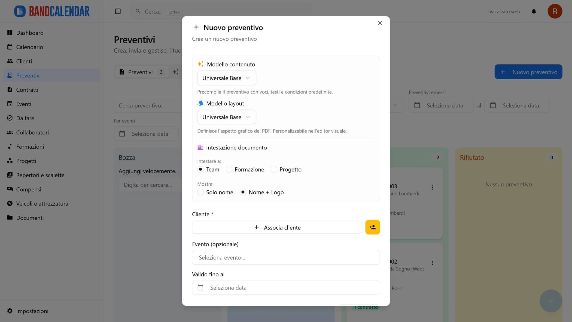Open options menu for the 003 quote card
The image size is (572, 322).
click(x=433, y=187)
